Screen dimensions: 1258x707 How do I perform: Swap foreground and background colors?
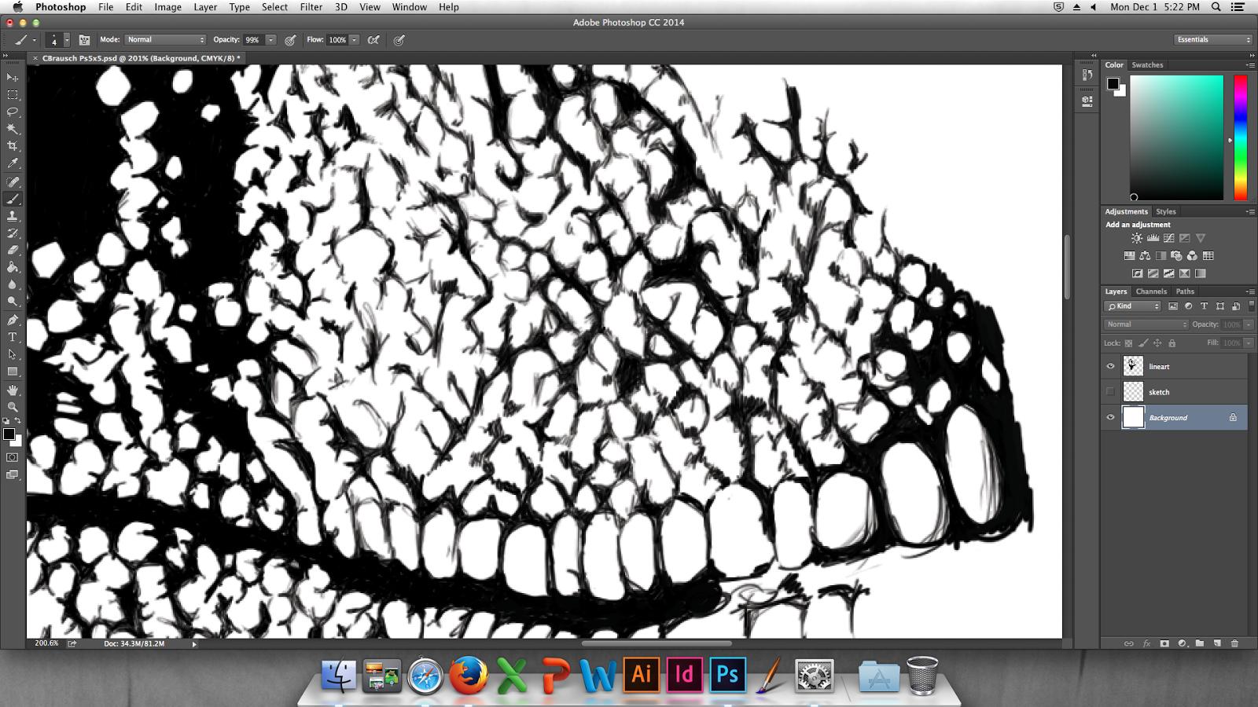[x=17, y=421]
